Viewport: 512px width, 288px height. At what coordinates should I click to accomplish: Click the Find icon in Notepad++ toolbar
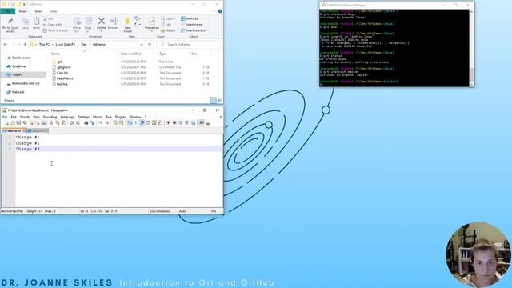point(86,122)
